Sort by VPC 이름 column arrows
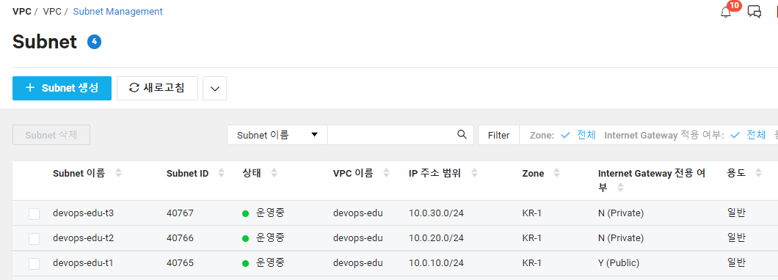The height and width of the screenshot is (280, 778). point(386,173)
